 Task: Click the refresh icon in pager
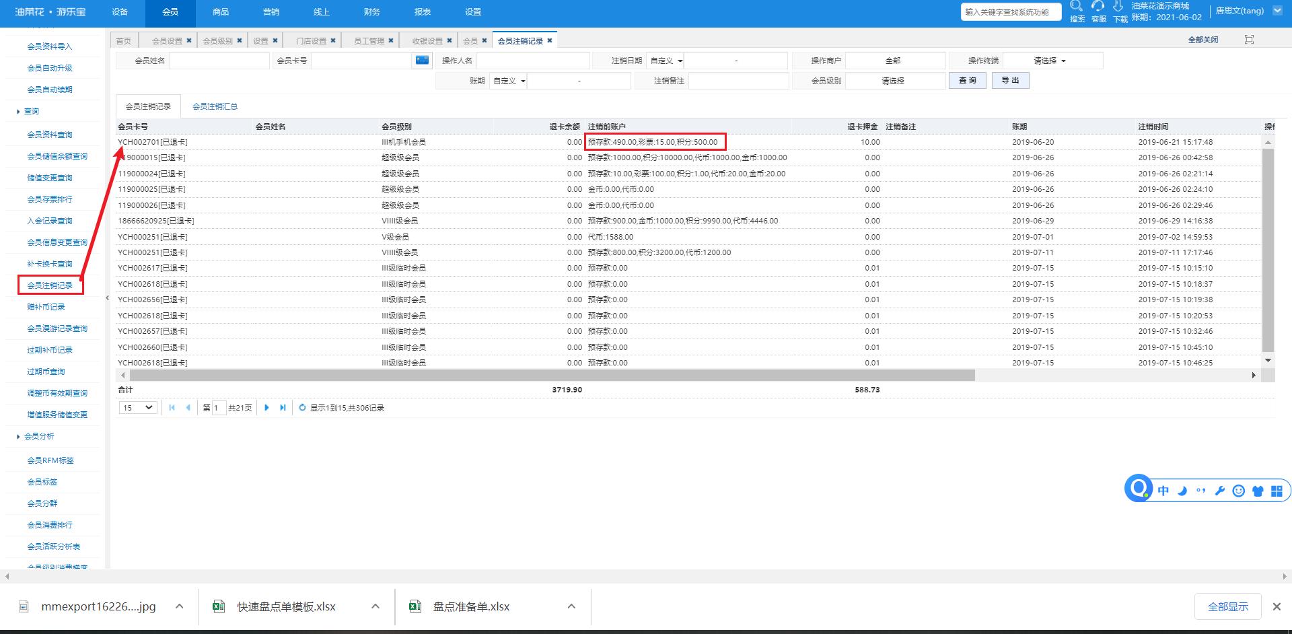(302, 408)
